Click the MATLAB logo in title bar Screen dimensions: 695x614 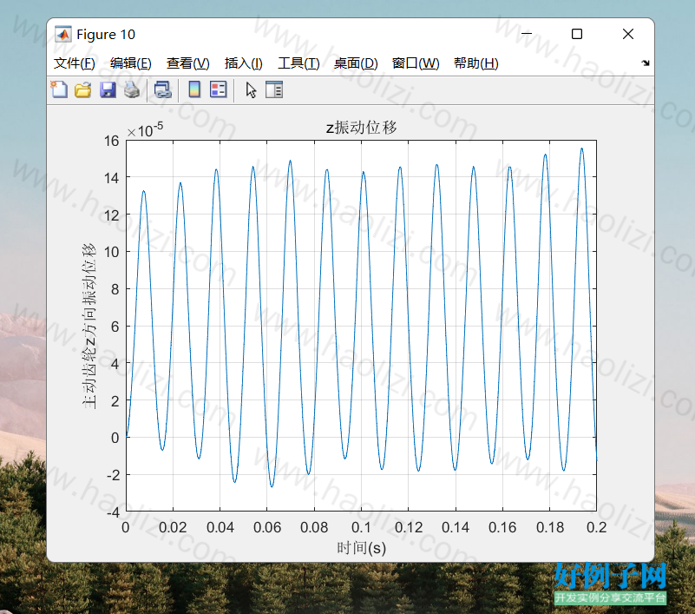click(x=63, y=34)
